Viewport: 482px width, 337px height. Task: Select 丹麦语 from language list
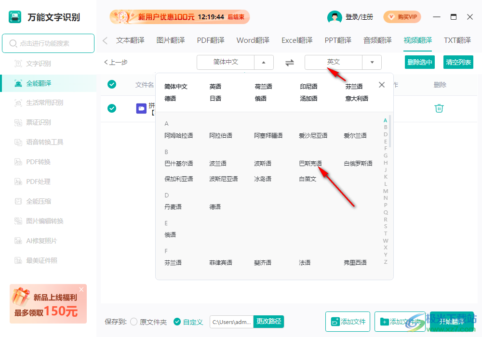[173, 207]
